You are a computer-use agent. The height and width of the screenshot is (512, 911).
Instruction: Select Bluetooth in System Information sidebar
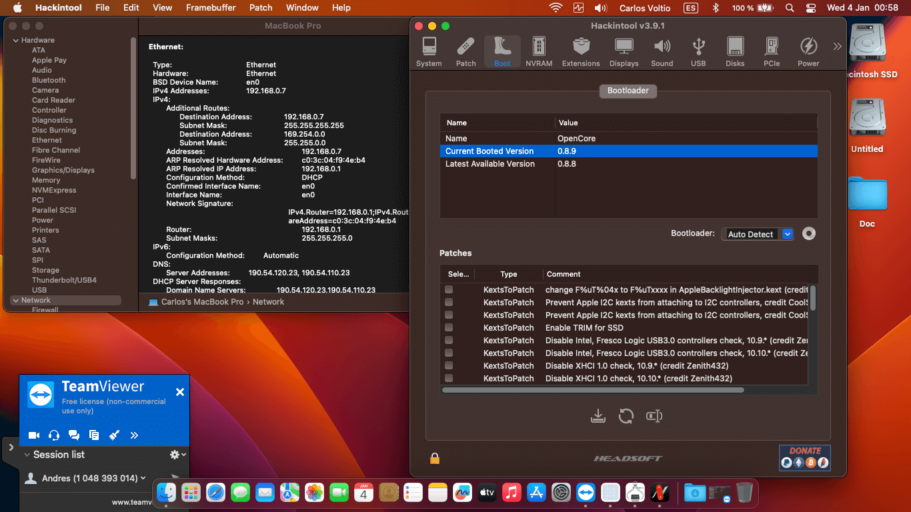coord(49,80)
